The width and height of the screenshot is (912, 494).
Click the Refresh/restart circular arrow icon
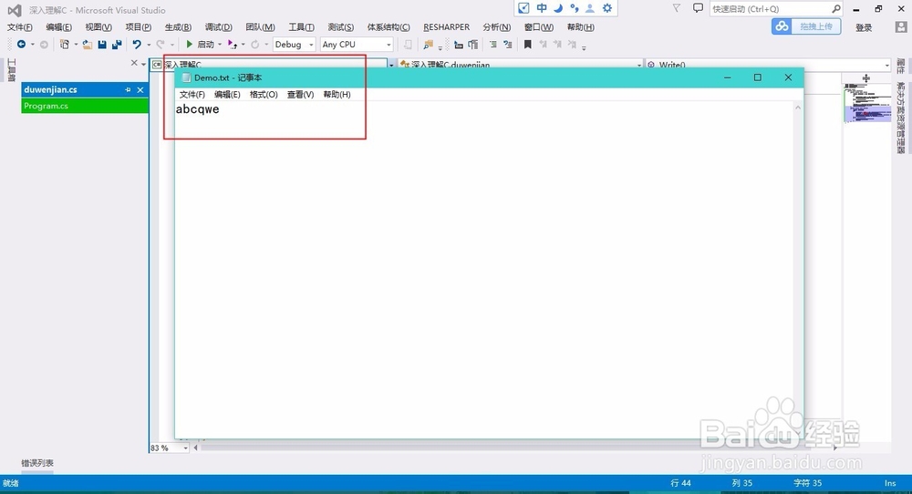pyautogui.click(x=254, y=44)
